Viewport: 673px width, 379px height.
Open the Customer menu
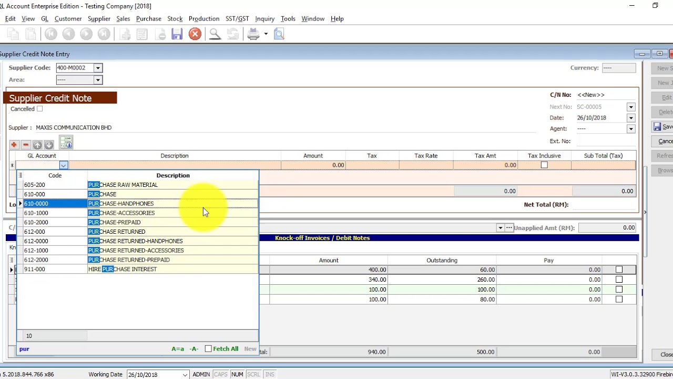[68, 18]
